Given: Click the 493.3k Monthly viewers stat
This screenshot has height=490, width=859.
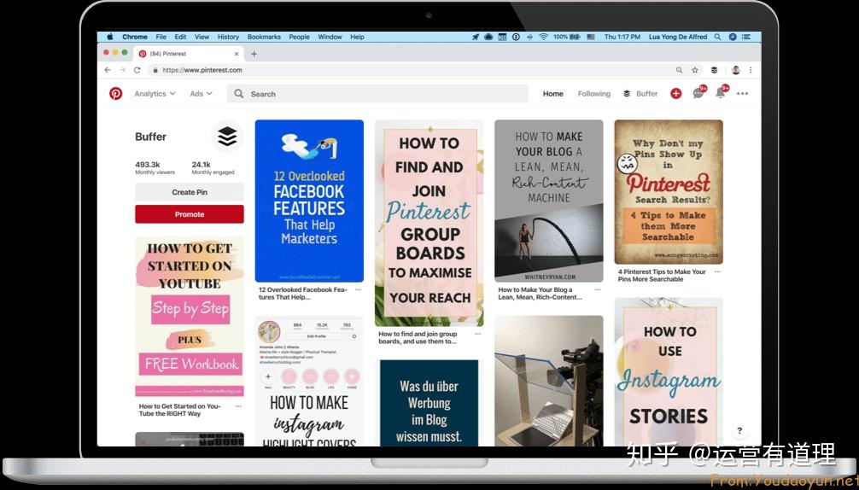Looking at the screenshot, I should click(155, 167).
